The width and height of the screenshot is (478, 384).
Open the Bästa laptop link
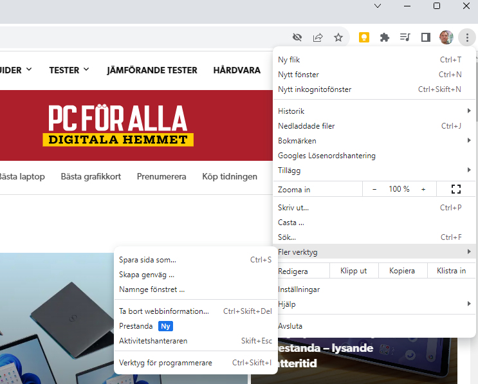(x=21, y=176)
